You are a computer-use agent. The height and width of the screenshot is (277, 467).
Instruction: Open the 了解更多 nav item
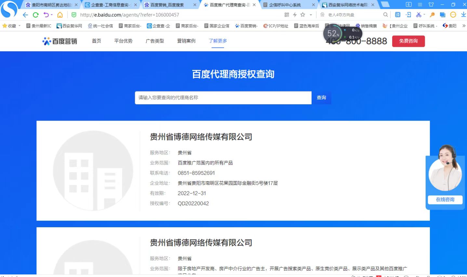(218, 41)
